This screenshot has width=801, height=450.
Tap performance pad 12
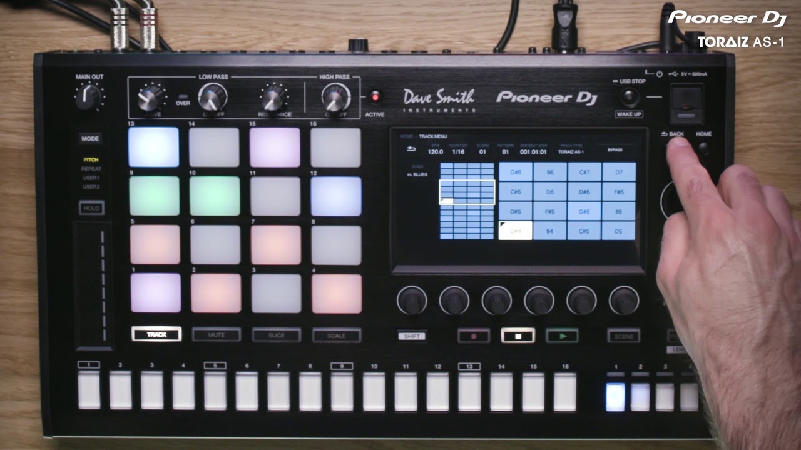pyautogui.click(x=336, y=196)
